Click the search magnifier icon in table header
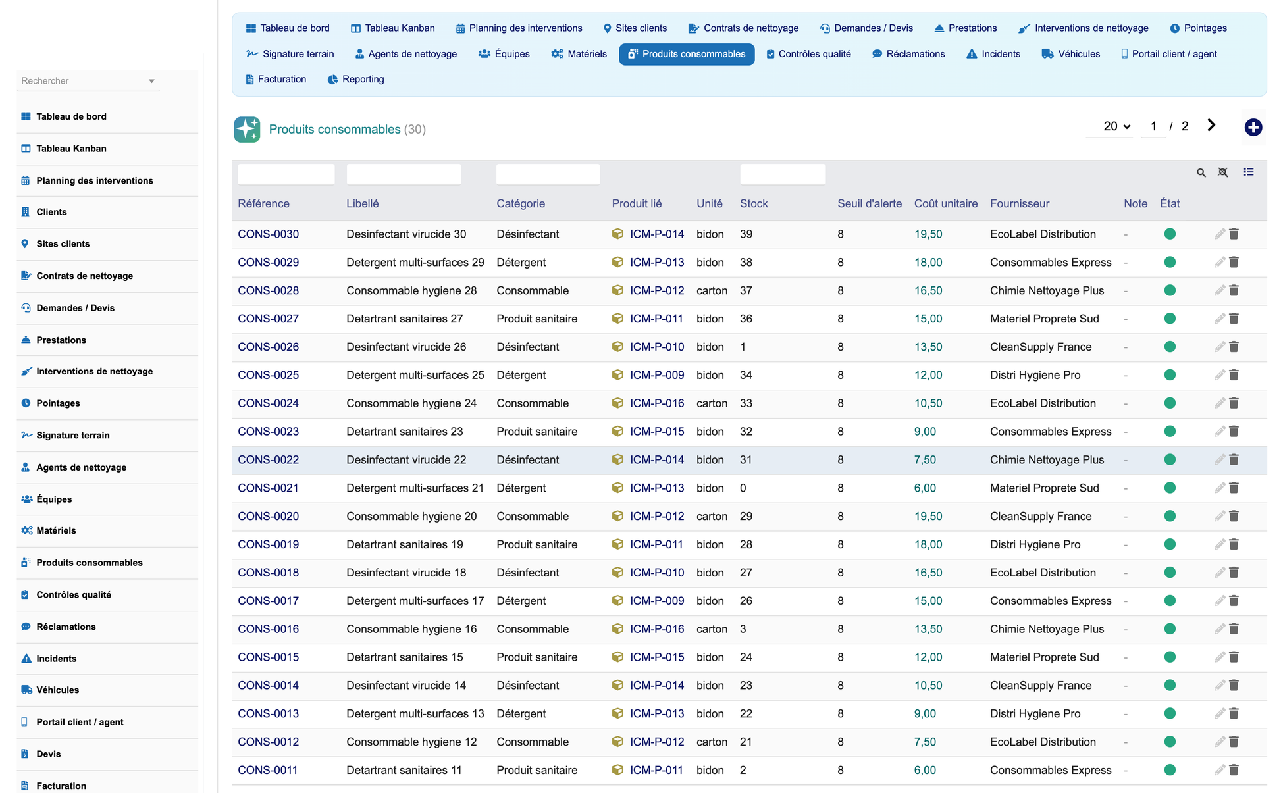Image resolution: width=1281 pixels, height=793 pixels. [1201, 173]
